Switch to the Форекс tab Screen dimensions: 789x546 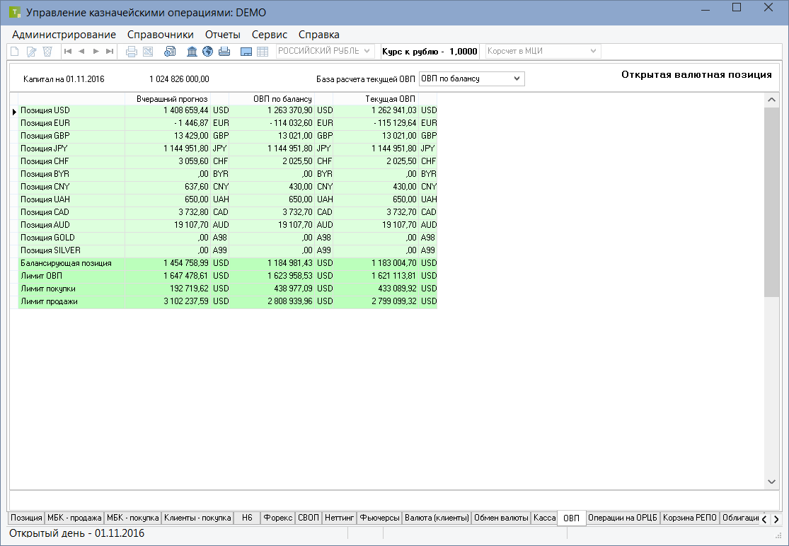tap(278, 518)
